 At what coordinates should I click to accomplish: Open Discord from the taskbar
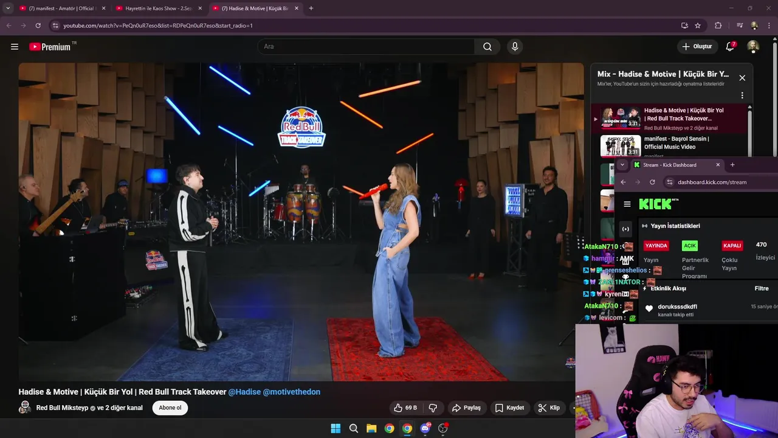click(425, 428)
